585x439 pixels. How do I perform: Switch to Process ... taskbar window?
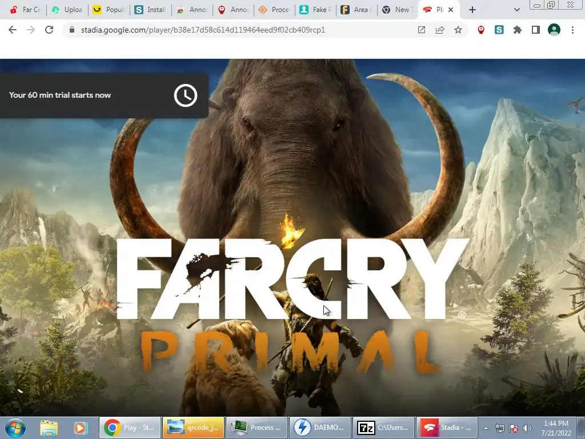tap(257, 428)
